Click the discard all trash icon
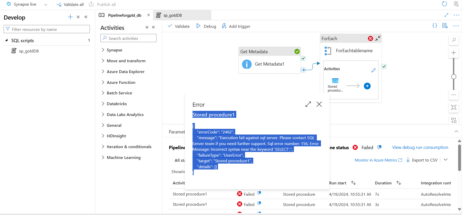 [456, 4]
